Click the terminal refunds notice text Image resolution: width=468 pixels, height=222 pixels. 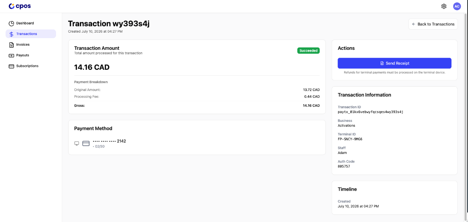pos(394,73)
